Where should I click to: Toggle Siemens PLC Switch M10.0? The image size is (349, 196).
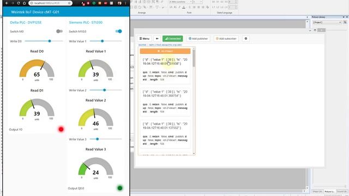(119, 32)
